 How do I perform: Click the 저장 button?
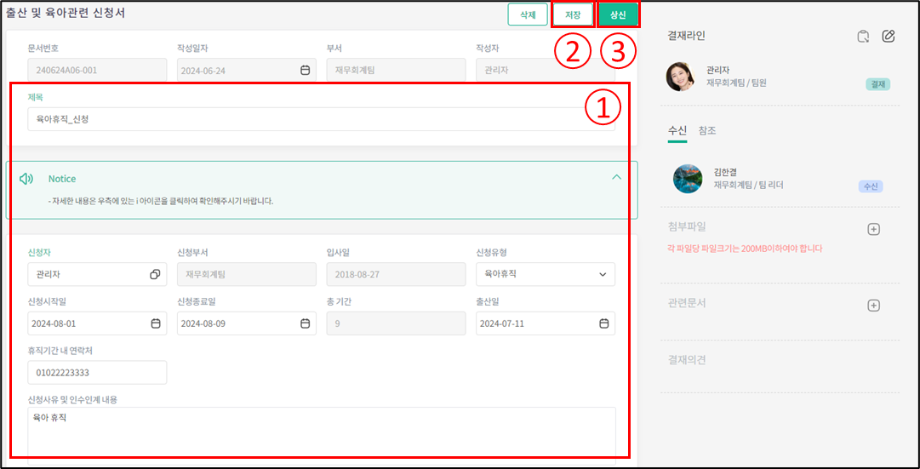click(573, 15)
